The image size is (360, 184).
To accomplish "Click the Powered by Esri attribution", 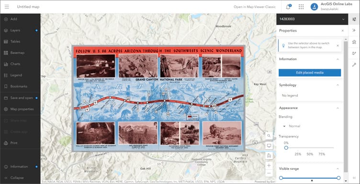I will [265, 182].
